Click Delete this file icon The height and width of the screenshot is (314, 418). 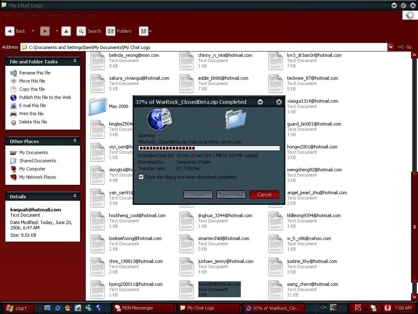point(13,122)
